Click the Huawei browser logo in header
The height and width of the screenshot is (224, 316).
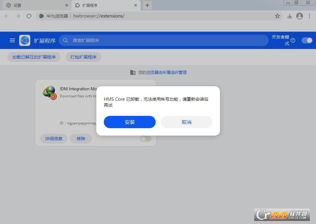click(x=25, y=40)
